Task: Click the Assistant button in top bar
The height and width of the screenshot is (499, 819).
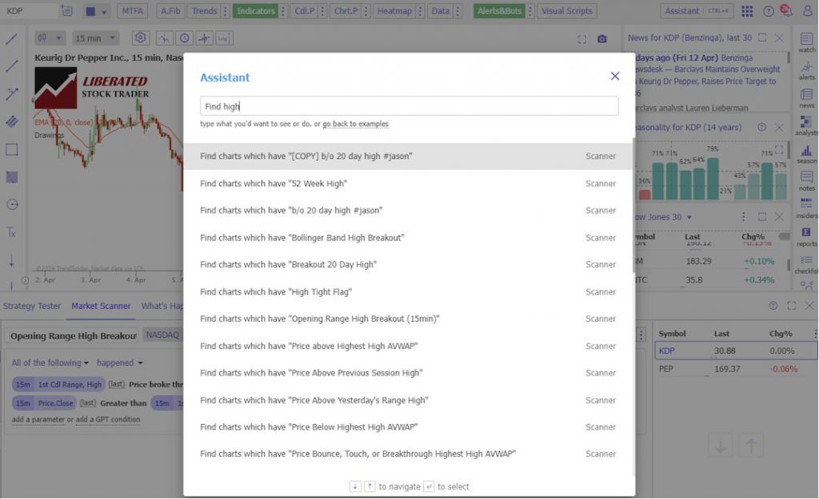Action: click(x=697, y=11)
